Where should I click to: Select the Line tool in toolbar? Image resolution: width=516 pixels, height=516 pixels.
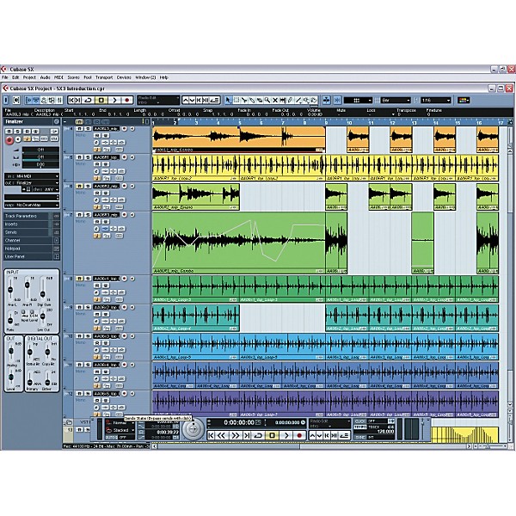[298, 101]
